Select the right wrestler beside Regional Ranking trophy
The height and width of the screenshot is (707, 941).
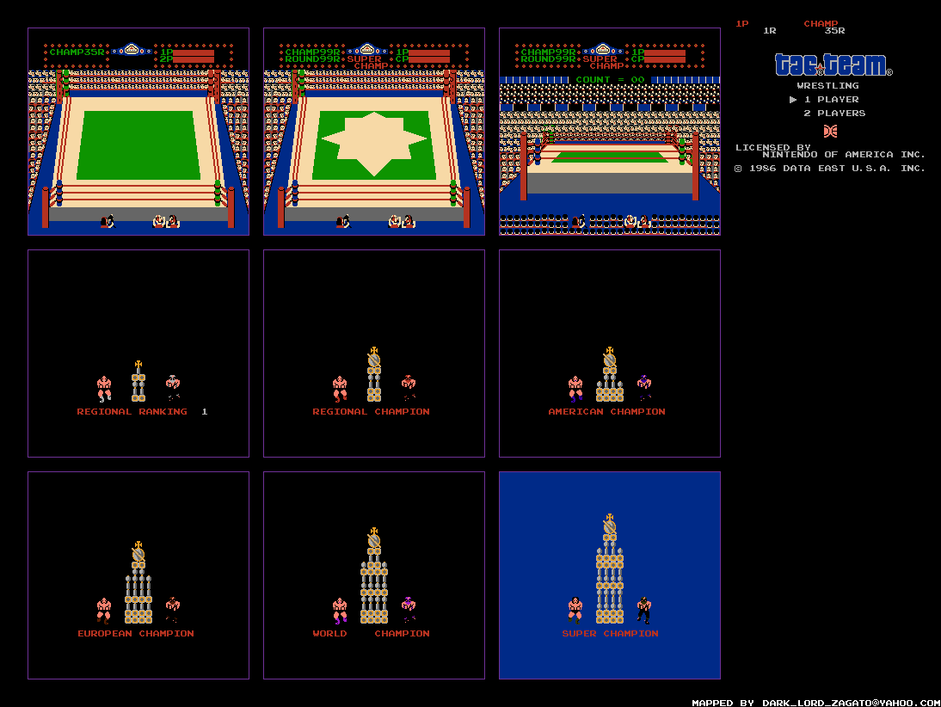[173, 388]
